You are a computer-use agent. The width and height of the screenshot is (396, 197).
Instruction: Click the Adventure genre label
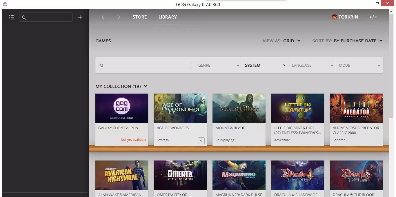pyautogui.click(x=282, y=140)
